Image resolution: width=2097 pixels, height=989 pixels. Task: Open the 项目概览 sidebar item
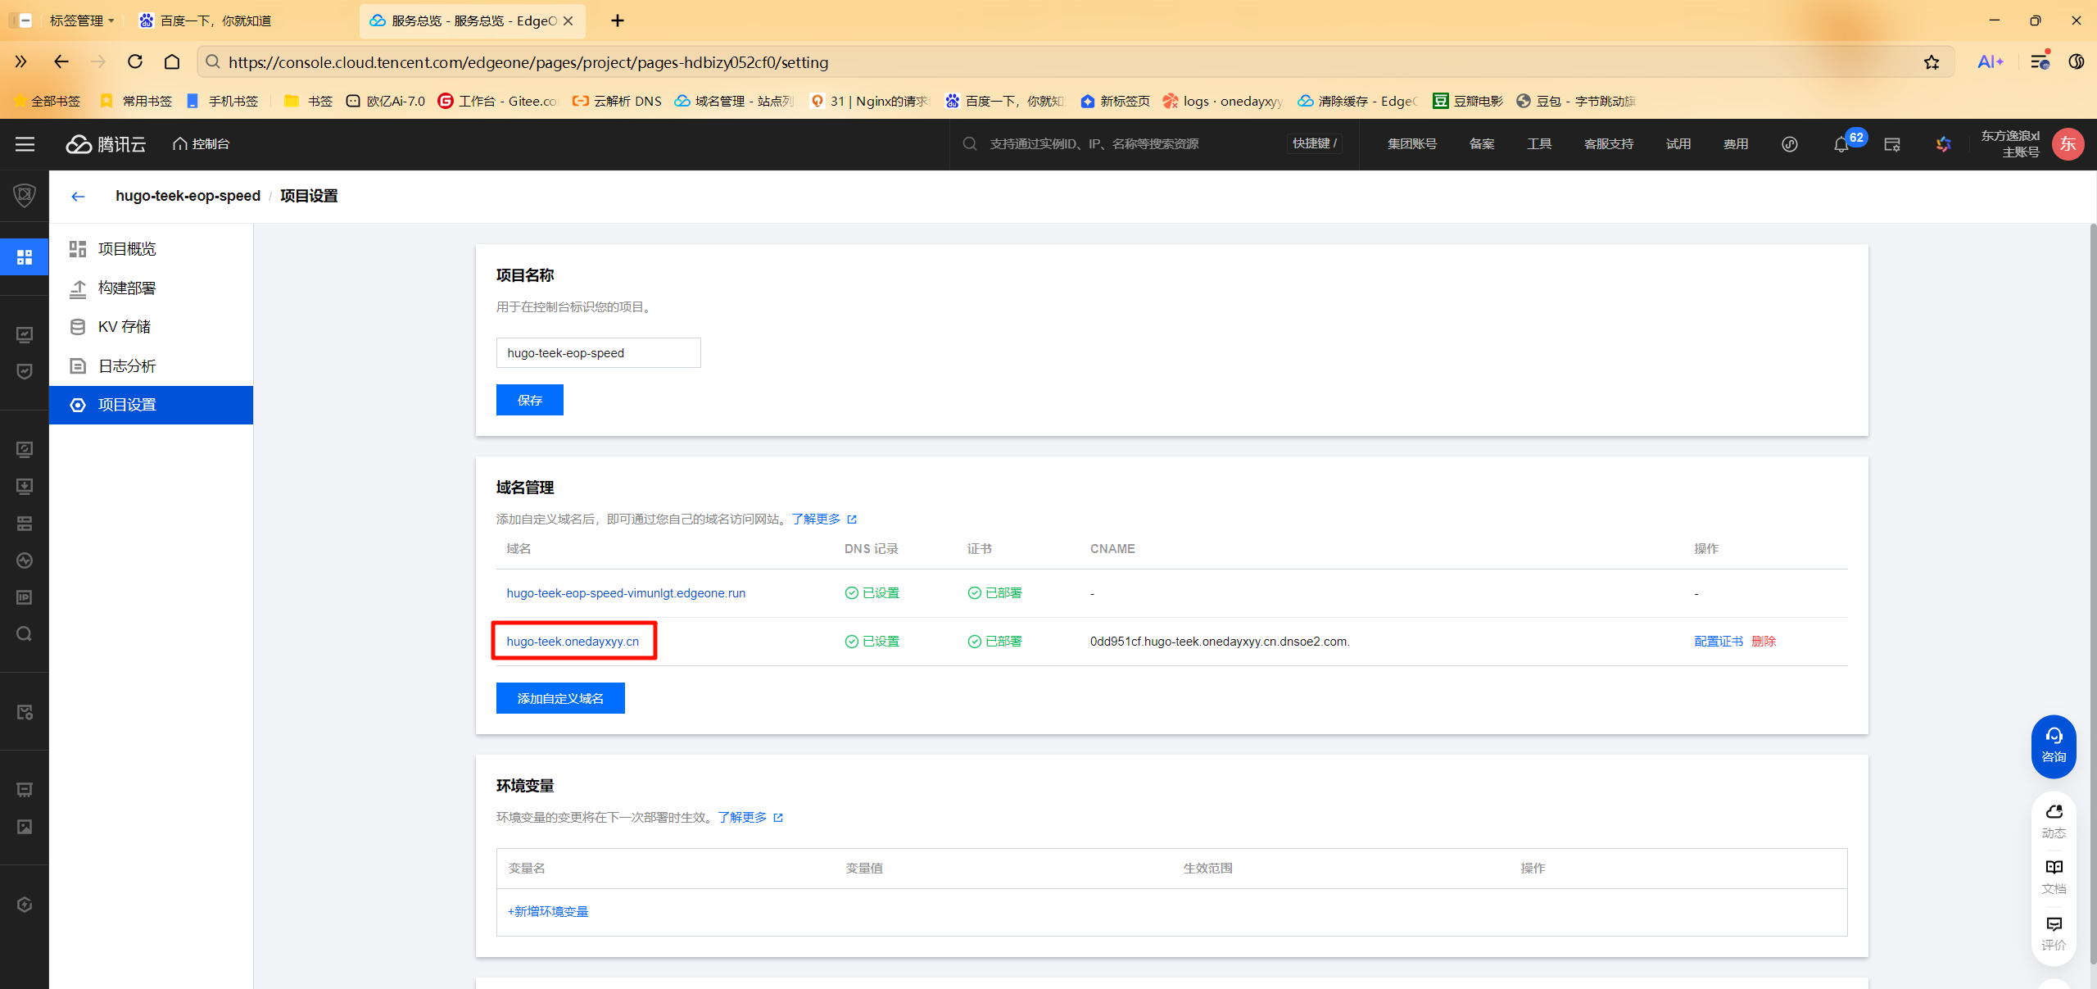(127, 249)
